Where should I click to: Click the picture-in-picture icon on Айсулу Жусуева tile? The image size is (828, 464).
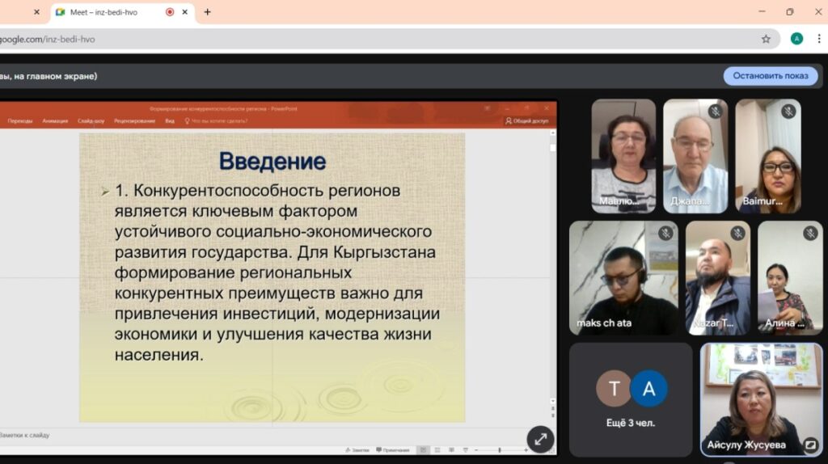pos(810,445)
